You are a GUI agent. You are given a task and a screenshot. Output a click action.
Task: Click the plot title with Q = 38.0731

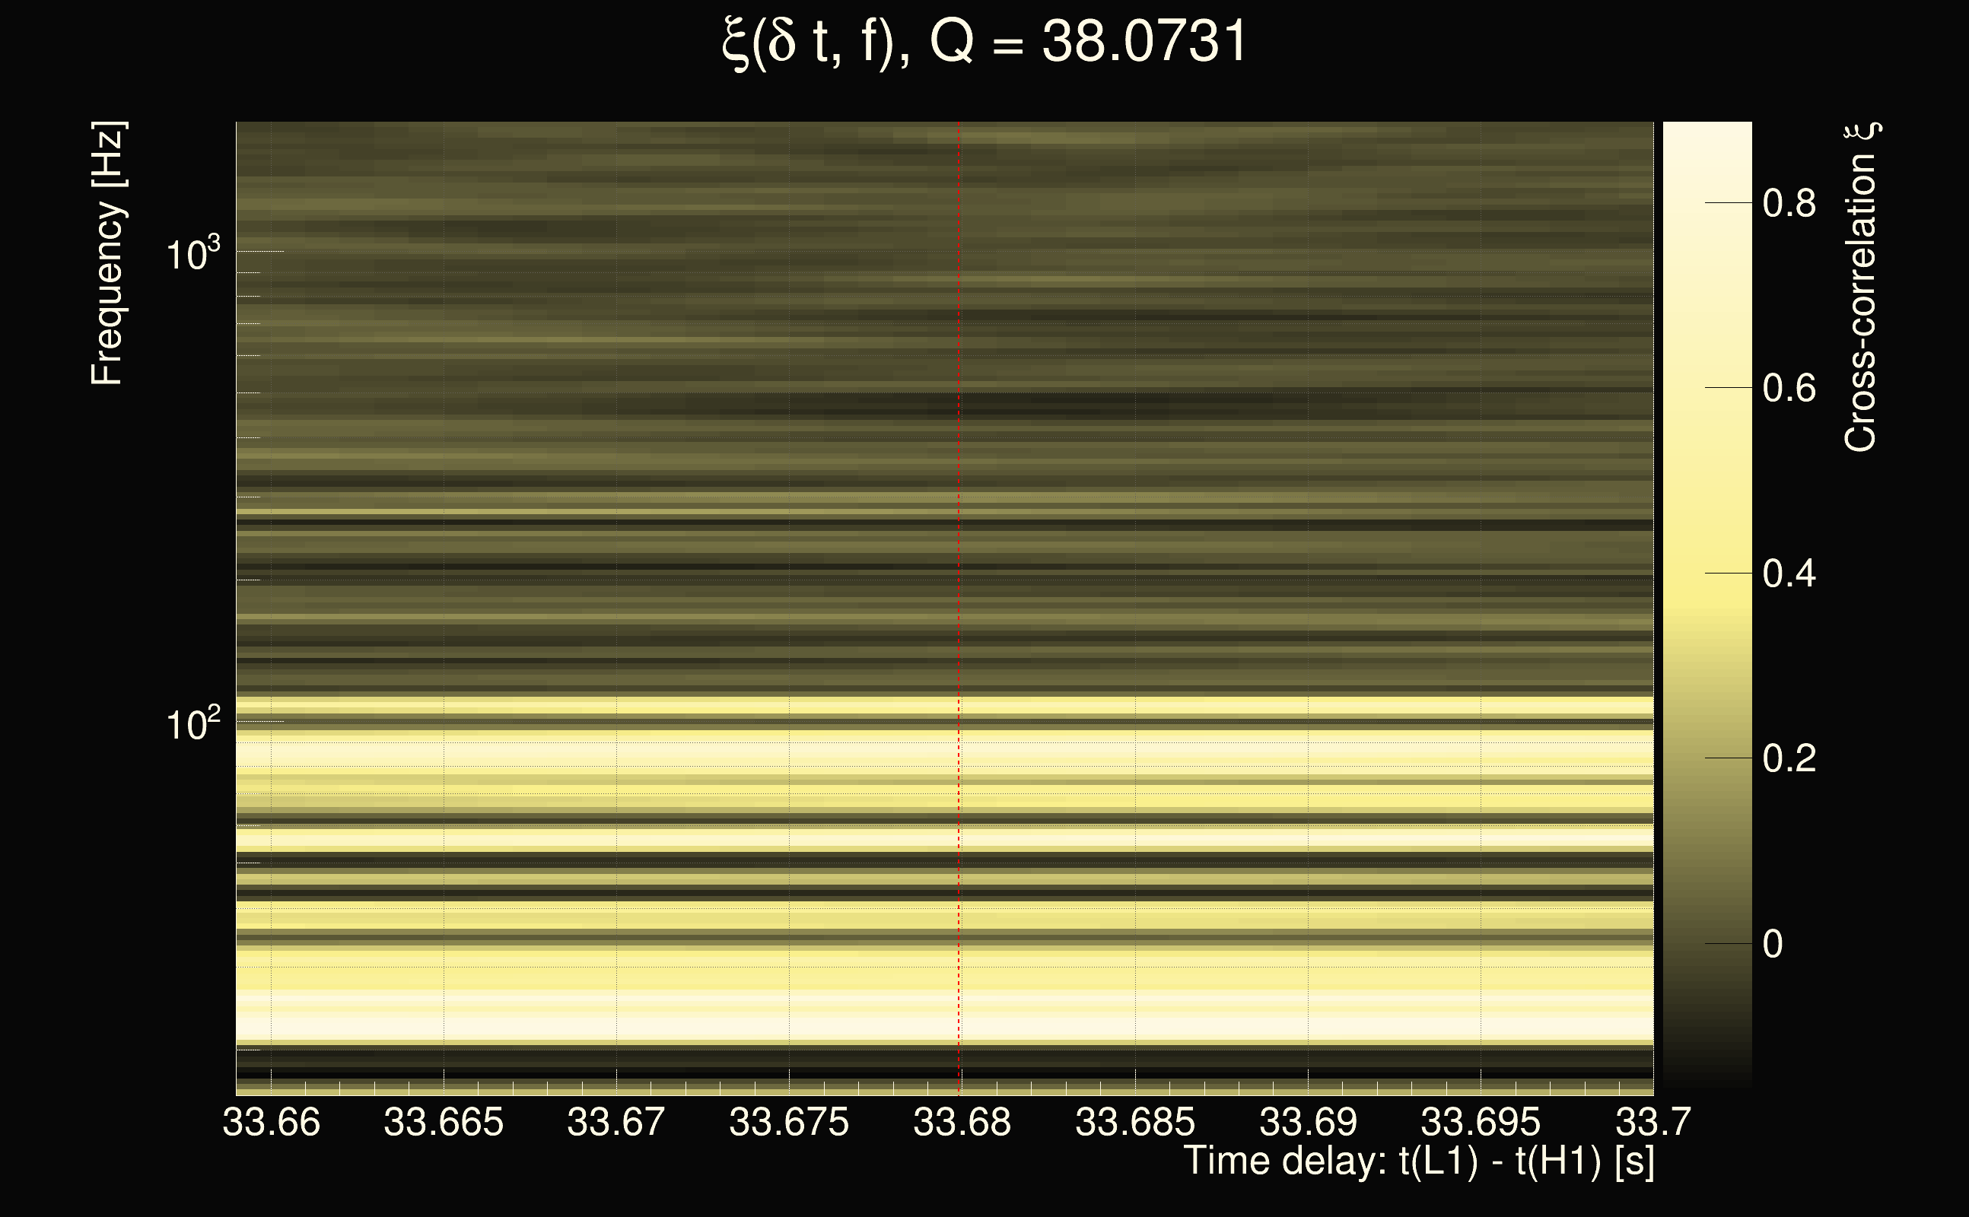[984, 42]
